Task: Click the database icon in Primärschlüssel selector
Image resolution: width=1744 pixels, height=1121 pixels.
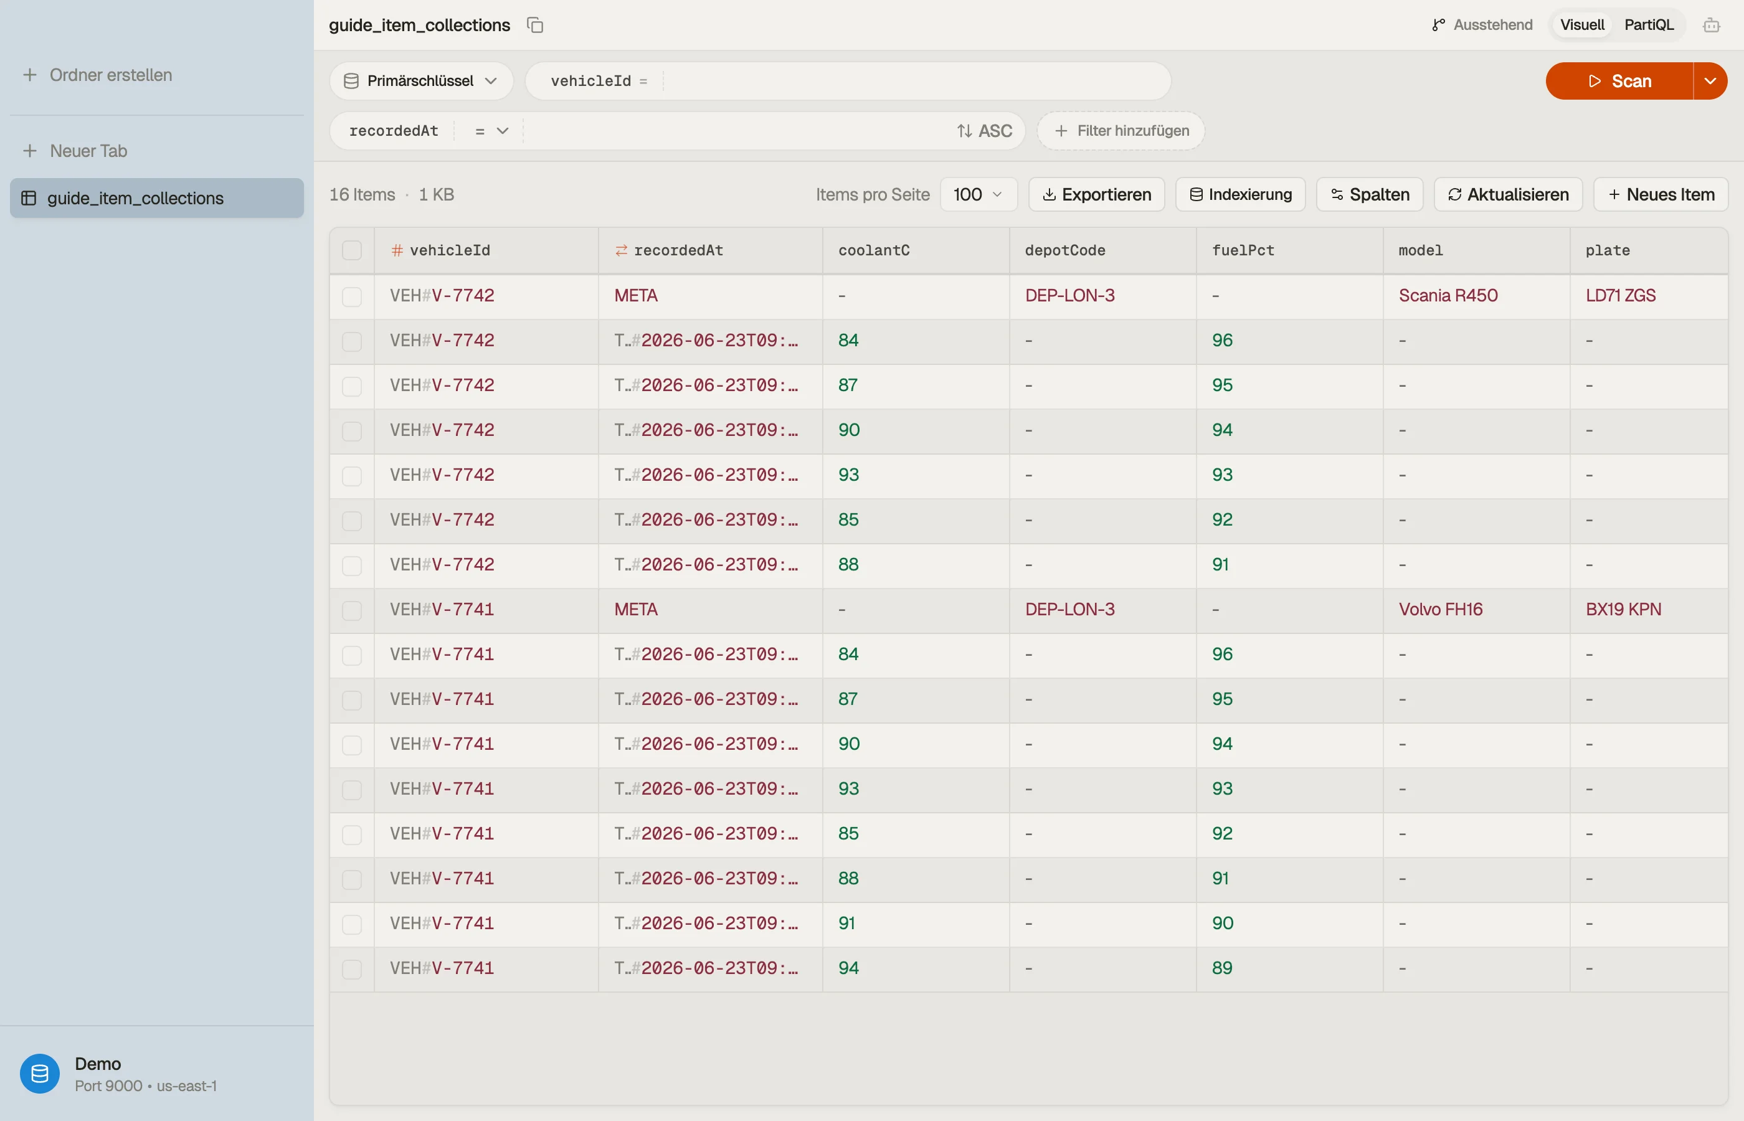Action: [351, 81]
